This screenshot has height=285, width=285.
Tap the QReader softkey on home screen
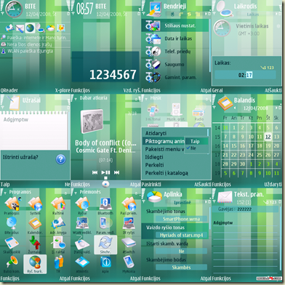pyautogui.click(x=9, y=90)
